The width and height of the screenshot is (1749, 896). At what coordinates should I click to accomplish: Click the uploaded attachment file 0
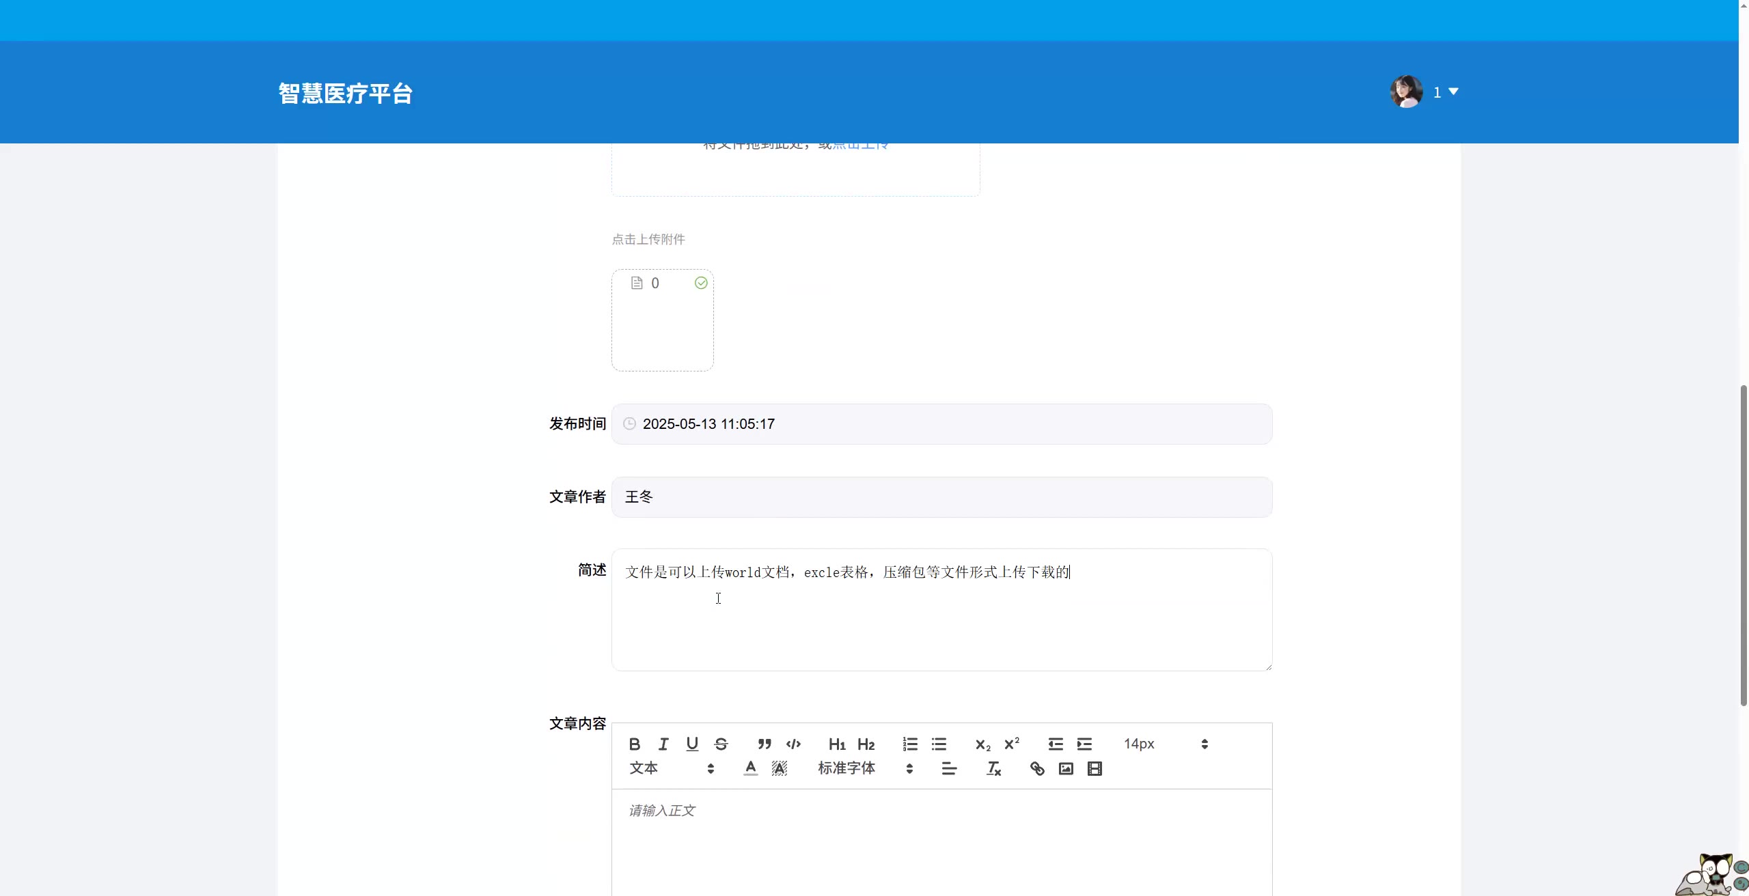click(x=654, y=283)
